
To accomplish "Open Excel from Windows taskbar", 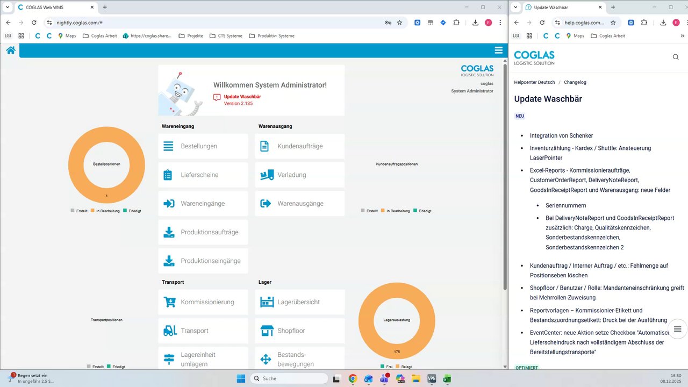I will 447,378.
